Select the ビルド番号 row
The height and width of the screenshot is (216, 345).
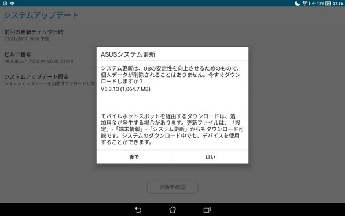click(172, 57)
